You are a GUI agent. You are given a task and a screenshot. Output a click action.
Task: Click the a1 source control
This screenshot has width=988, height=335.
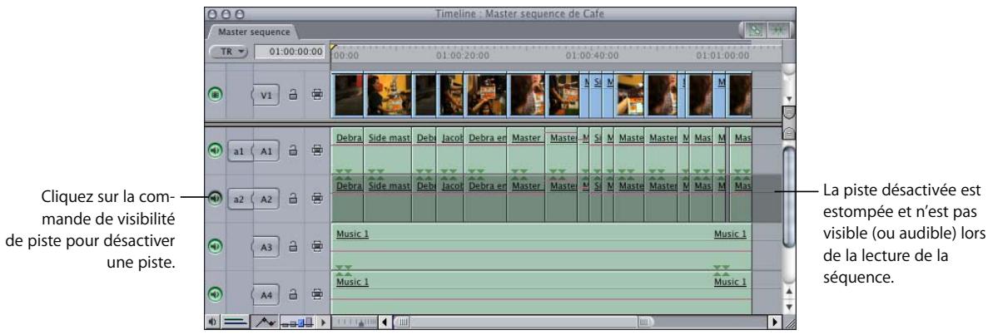click(239, 152)
